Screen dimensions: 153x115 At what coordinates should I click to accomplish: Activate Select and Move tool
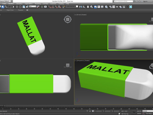[x=17, y=7]
